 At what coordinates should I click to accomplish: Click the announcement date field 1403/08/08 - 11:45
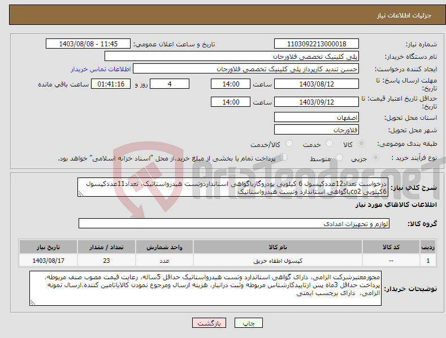coord(88,44)
